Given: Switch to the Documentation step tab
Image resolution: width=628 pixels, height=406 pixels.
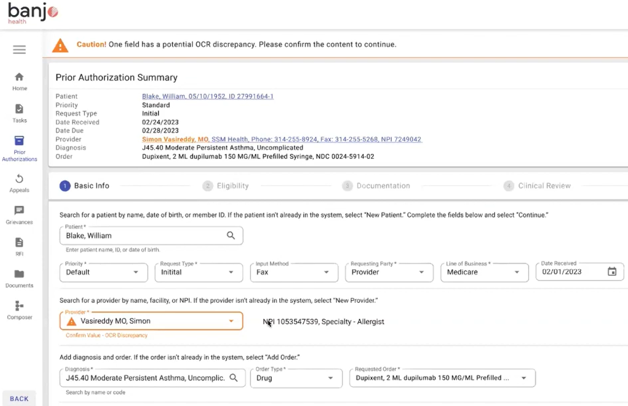Looking at the screenshot, I should click(376, 186).
